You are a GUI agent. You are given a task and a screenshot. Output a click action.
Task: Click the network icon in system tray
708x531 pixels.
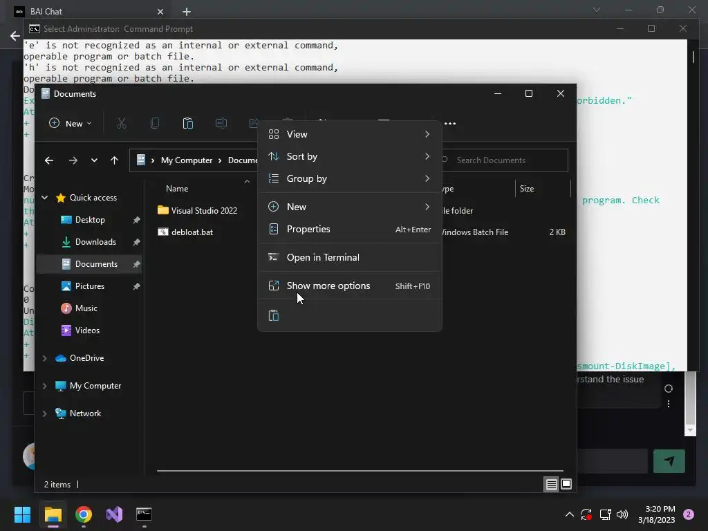pos(605,514)
